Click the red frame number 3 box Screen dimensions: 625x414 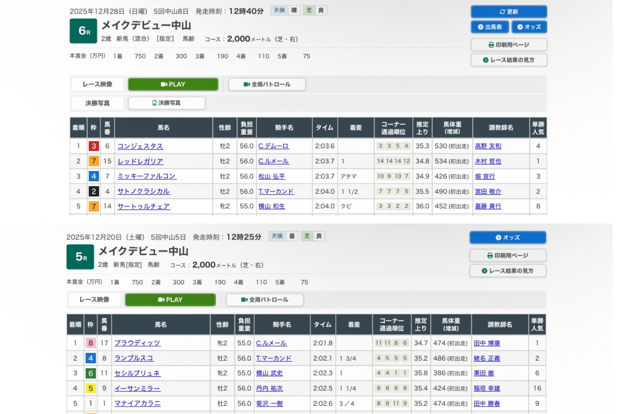pyautogui.click(x=94, y=146)
